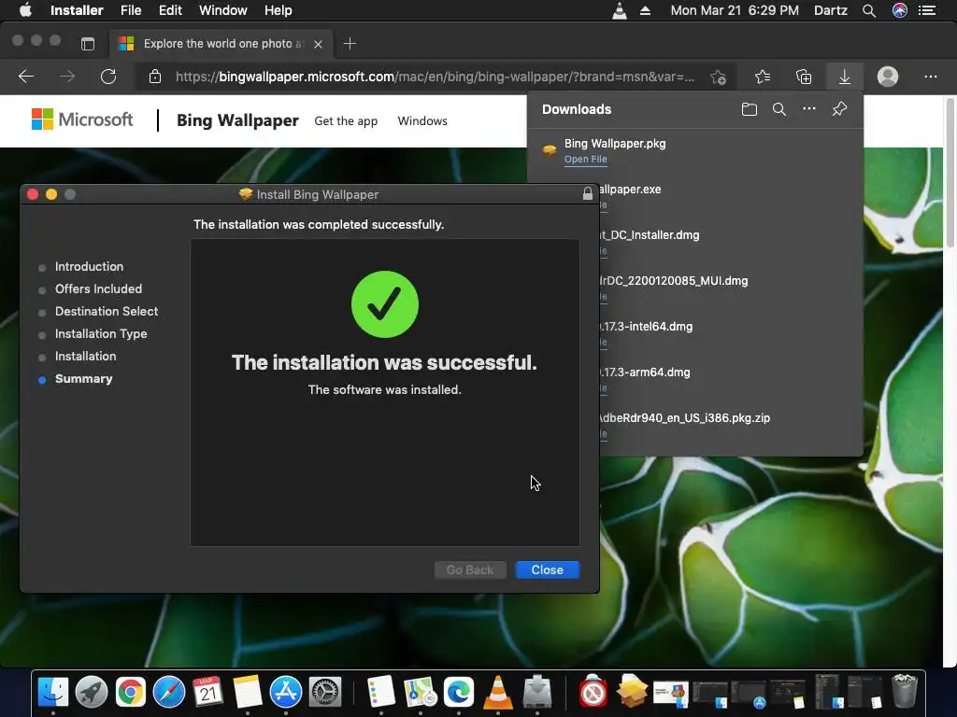Open the Window menu
This screenshot has height=717, width=957.
(222, 10)
